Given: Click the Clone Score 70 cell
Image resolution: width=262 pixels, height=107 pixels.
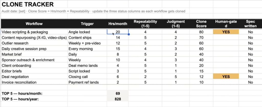Looking at the screenshot, I should 201,38.
